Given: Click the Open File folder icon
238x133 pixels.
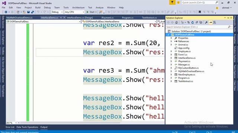Looking at the screenshot, I should [24, 12].
